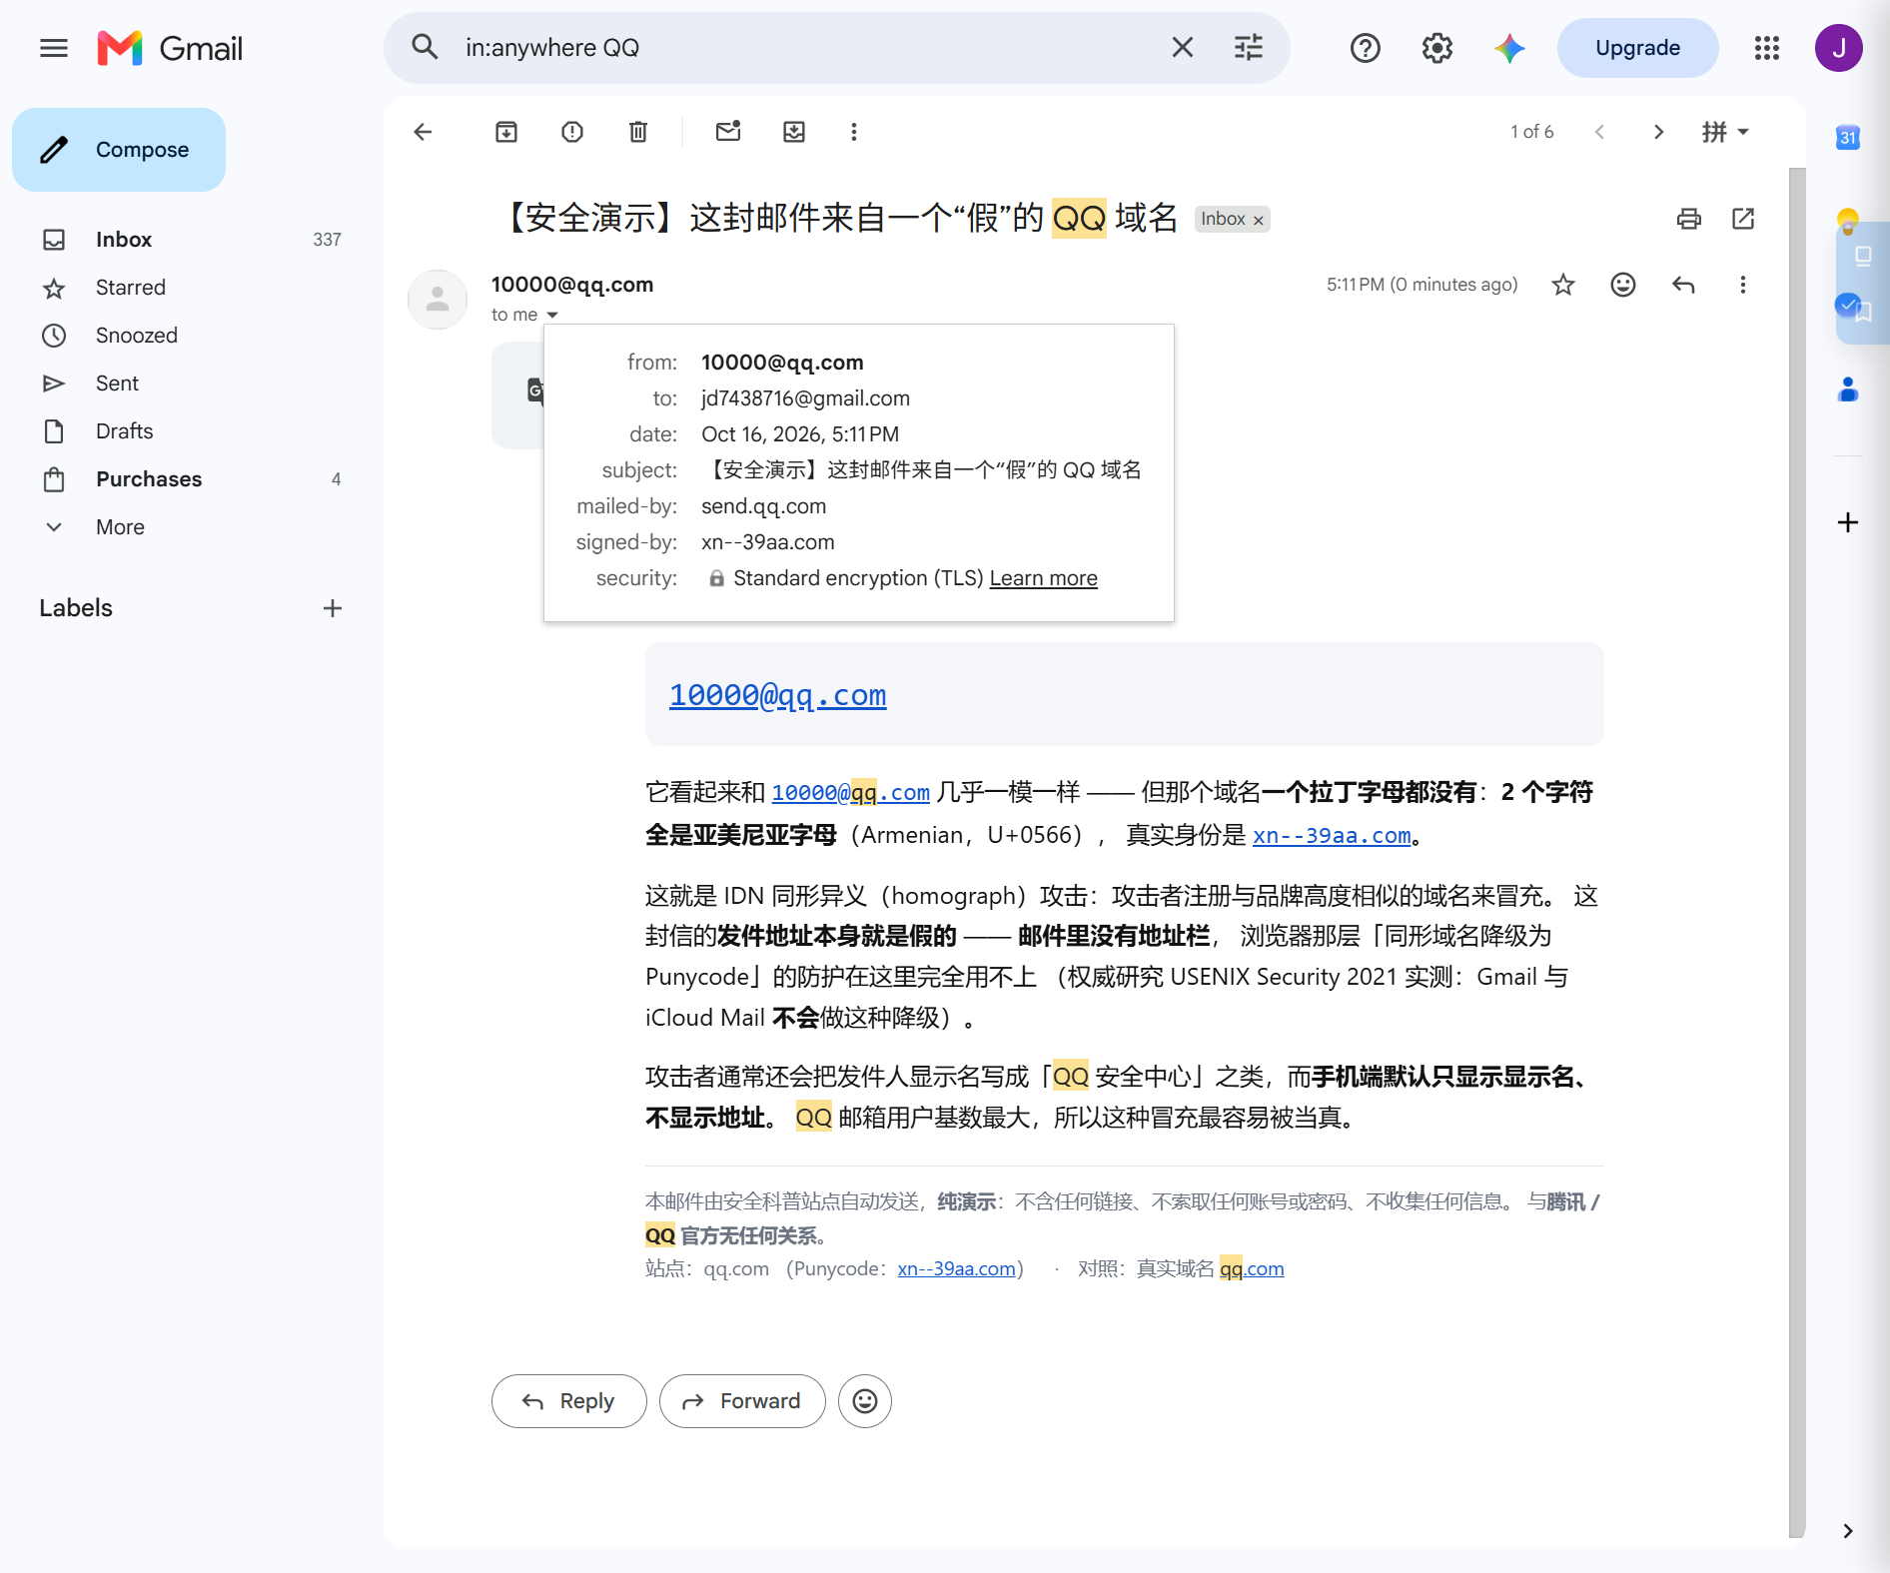Clear the search query

pos(1183,48)
